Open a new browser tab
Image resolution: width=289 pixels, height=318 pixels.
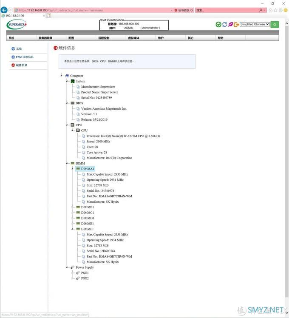click(x=48, y=16)
